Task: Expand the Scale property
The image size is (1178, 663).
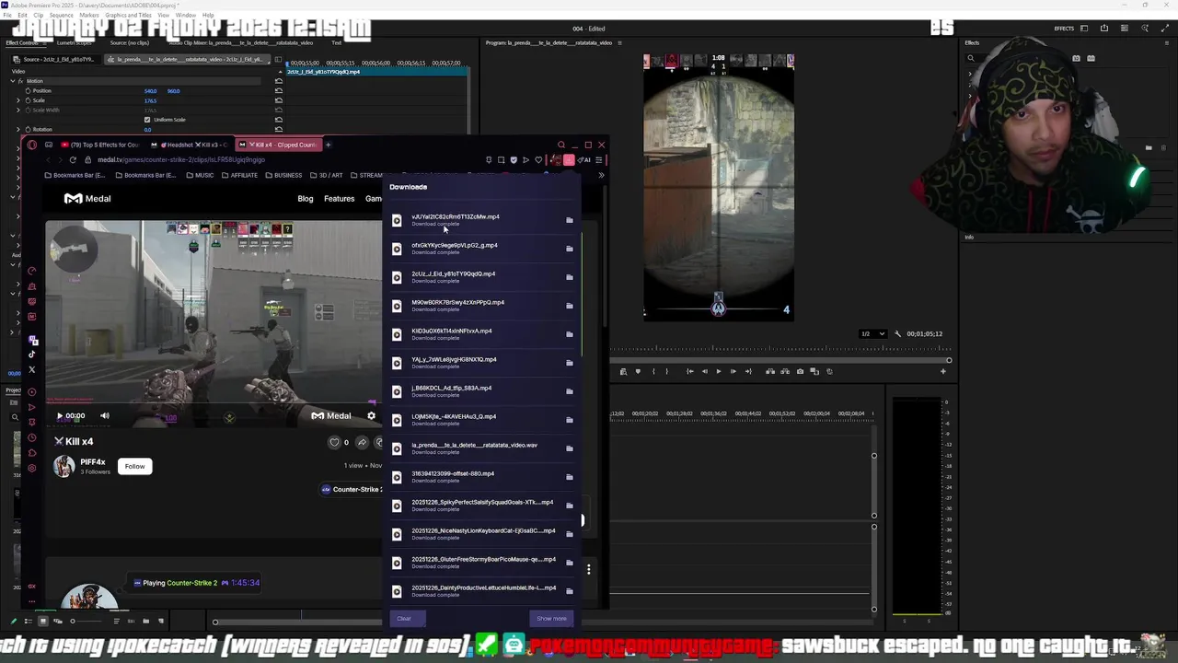Action: click(18, 100)
